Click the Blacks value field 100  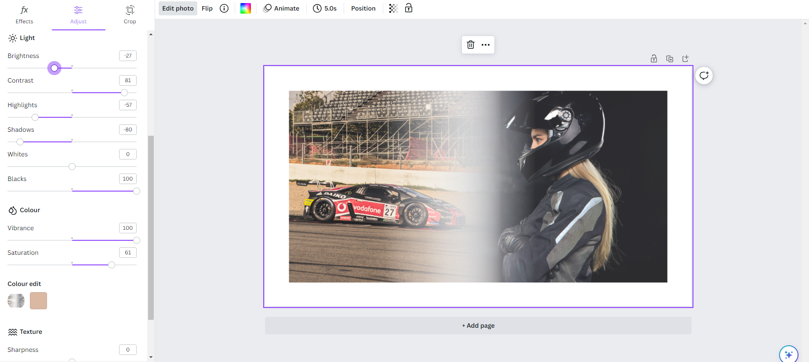pos(128,179)
